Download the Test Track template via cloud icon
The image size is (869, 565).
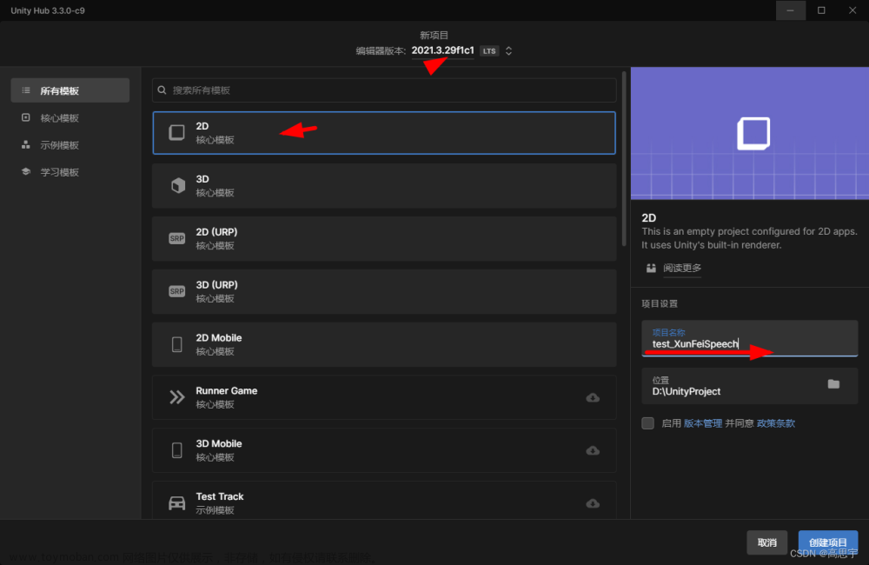593,503
